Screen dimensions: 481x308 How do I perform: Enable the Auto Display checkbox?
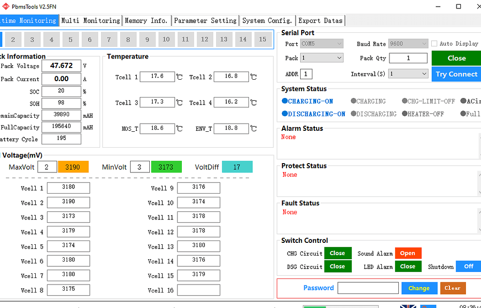(434, 44)
